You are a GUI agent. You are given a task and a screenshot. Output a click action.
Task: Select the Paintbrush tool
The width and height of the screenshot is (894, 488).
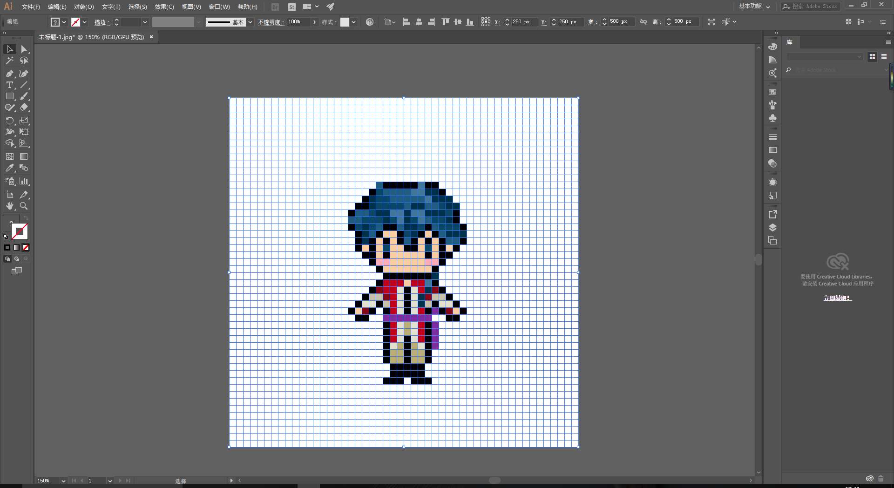(x=24, y=96)
